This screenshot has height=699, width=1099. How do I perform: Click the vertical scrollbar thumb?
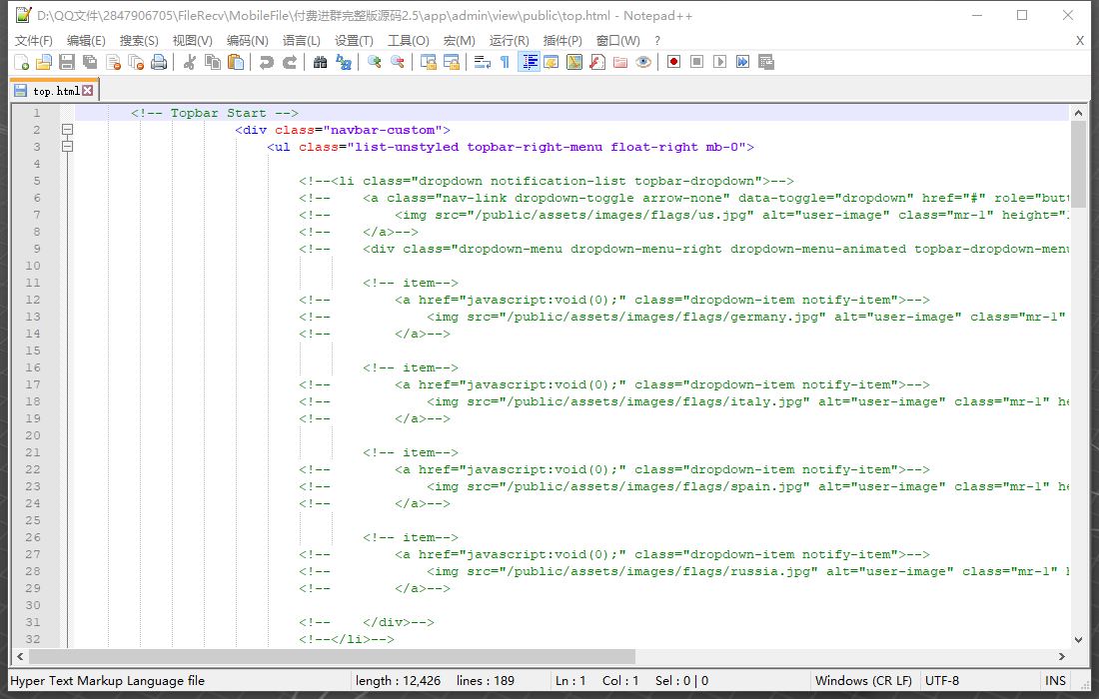[x=1078, y=164]
